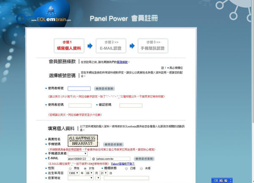Click the language bar help icon
Image resolution: width=254 pixels, height=183 pixels.
click(226, 180)
